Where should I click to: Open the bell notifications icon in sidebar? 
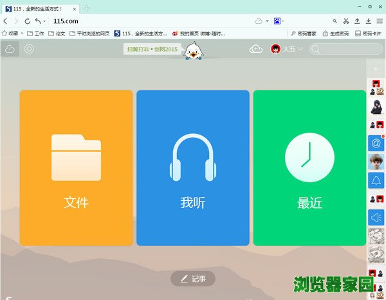click(376, 181)
